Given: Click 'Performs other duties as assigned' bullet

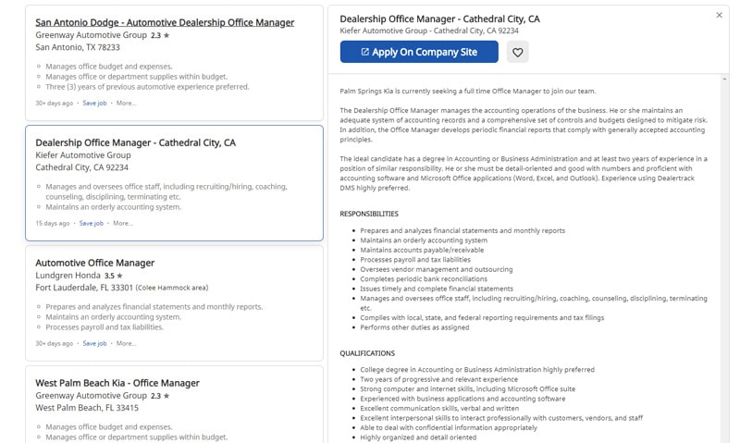Looking at the screenshot, I should pos(414,327).
